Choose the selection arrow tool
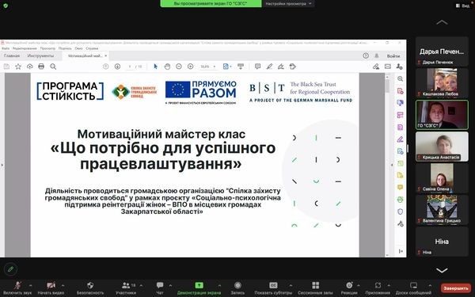 155,67
